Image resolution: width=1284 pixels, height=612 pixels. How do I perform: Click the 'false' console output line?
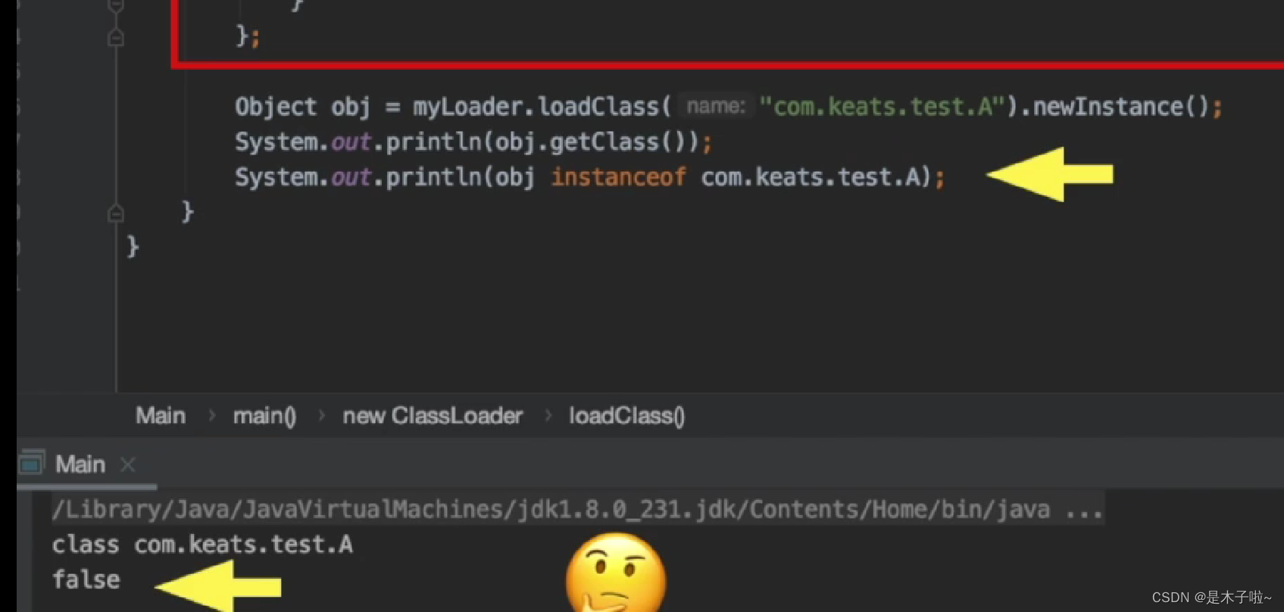click(x=86, y=580)
